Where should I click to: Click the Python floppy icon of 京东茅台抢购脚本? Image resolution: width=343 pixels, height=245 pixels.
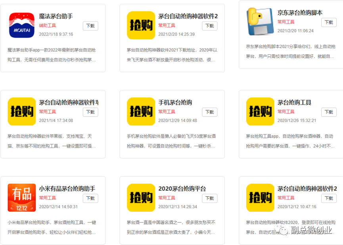click(260, 22)
